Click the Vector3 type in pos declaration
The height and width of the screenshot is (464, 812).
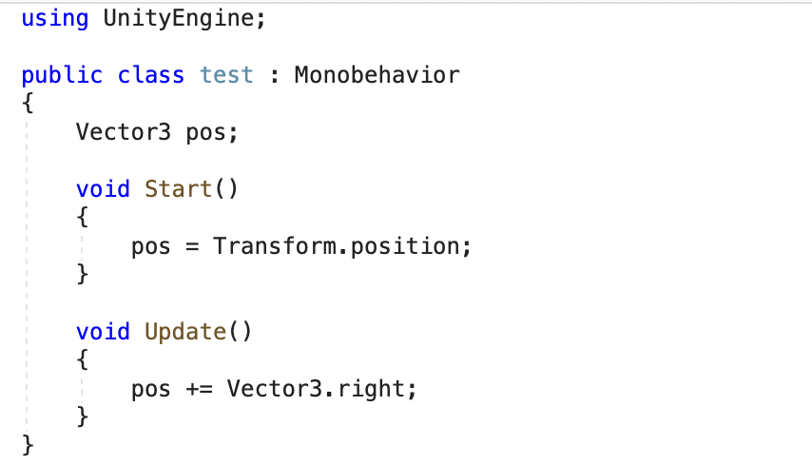[x=124, y=132]
